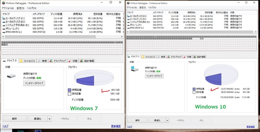
Task: Select the Volume (F:) drive icon in right window
Action: [128, 25]
